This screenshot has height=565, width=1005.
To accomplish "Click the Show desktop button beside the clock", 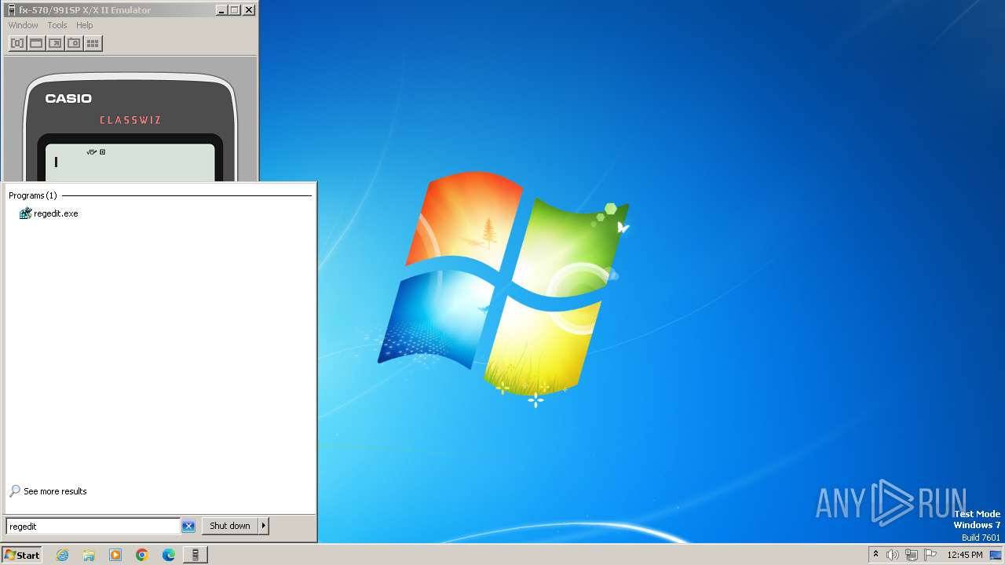I will (x=996, y=555).
